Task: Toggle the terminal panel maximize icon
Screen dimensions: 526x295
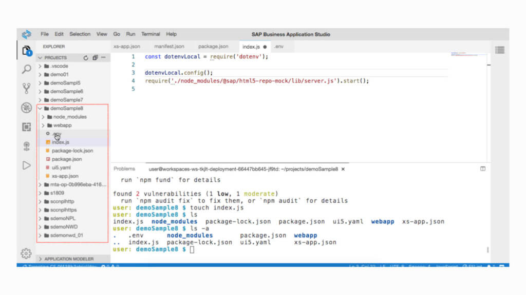Action: [482, 168]
